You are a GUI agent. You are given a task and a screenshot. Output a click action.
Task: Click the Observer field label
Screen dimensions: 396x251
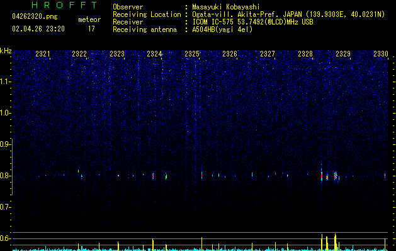(x=128, y=7)
